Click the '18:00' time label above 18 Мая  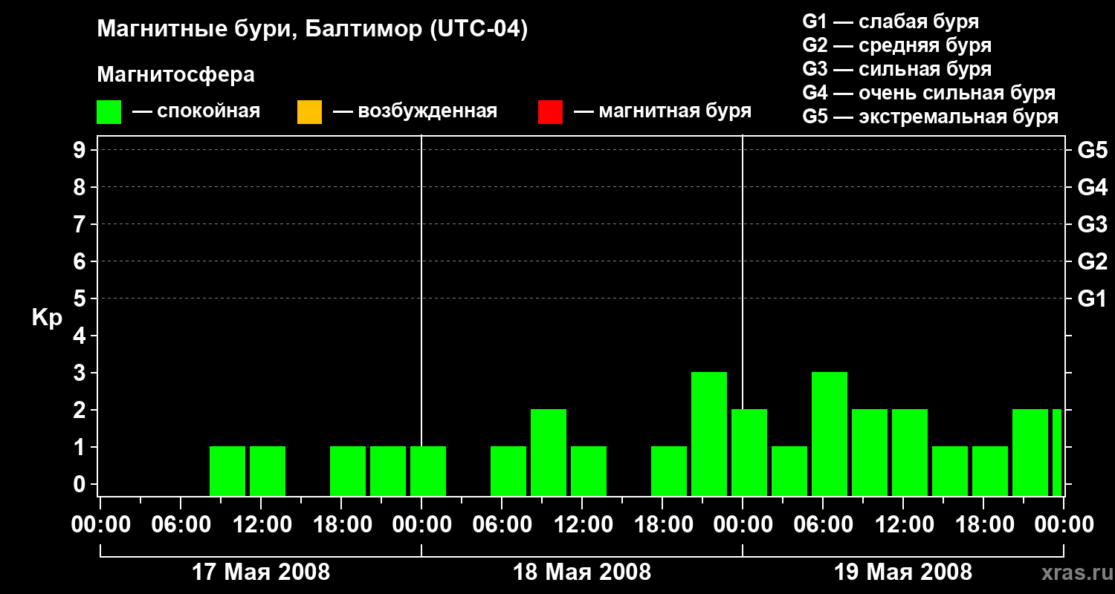pyautogui.click(x=662, y=524)
